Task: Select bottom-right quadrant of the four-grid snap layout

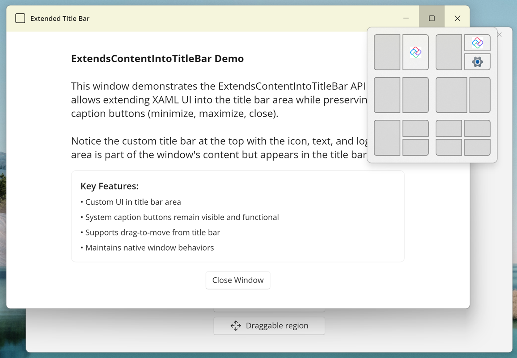Action: 477,147
